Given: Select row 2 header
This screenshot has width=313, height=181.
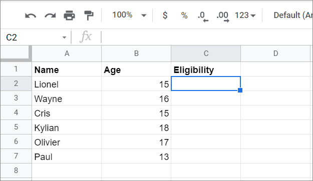Looking at the screenshot, I should (x=16, y=83).
